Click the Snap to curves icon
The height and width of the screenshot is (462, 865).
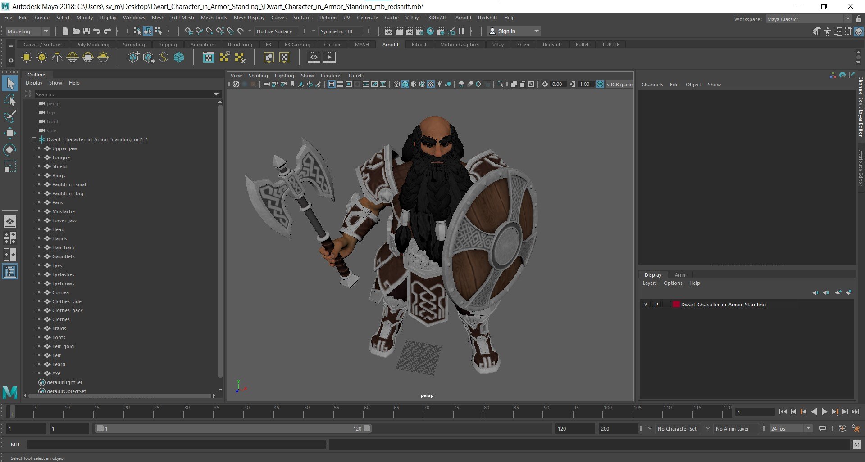(199, 31)
